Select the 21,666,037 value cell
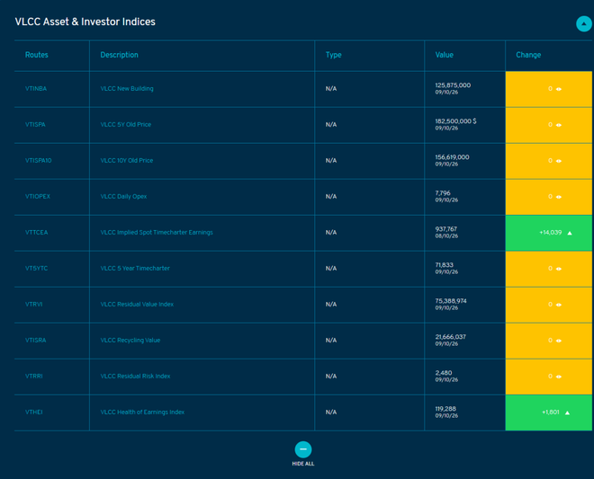Image resolution: width=594 pixels, height=479 pixels. tap(464, 341)
